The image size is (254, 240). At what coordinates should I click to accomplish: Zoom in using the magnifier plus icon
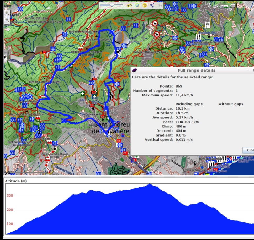pos(7,13)
